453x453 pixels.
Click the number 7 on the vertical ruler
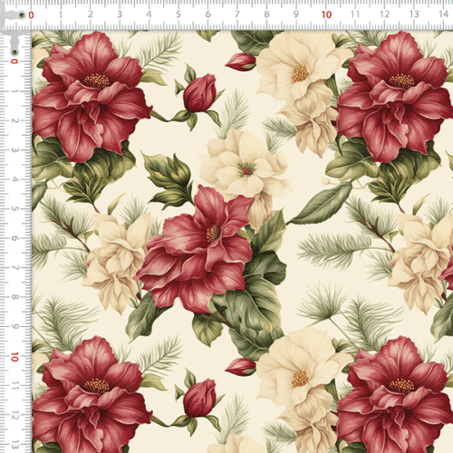(14, 267)
